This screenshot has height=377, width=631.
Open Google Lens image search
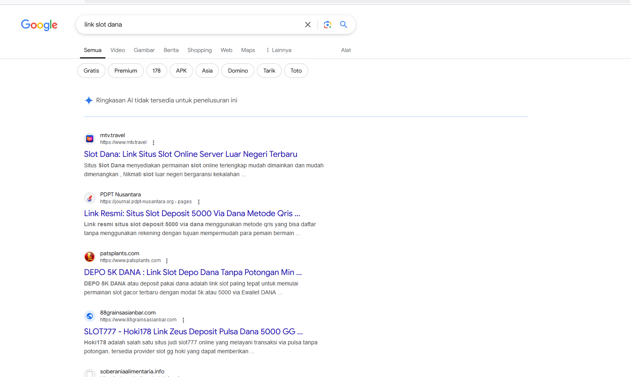click(x=328, y=25)
